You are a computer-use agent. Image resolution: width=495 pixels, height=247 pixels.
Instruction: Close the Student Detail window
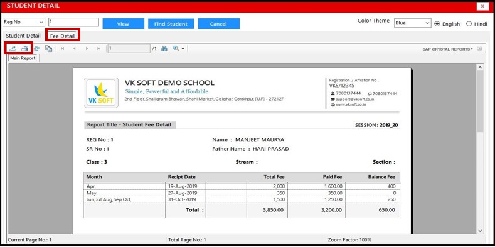point(482,6)
